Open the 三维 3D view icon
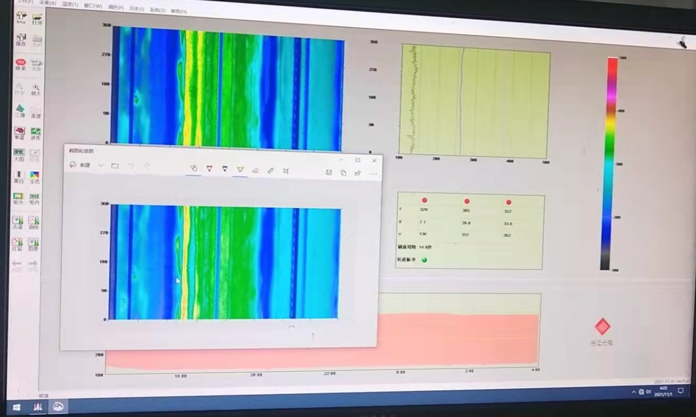The width and height of the screenshot is (696, 417). pyautogui.click(x=20, y=111)
